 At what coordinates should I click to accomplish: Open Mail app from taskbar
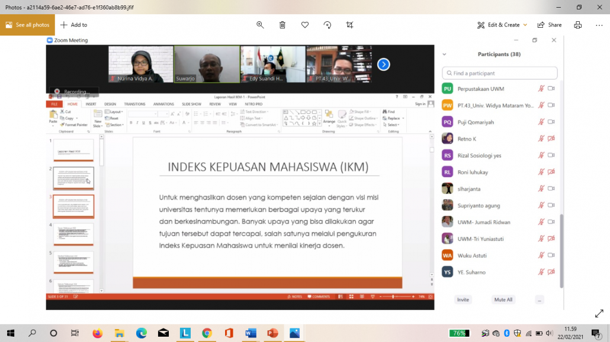(x=163, y=333)
